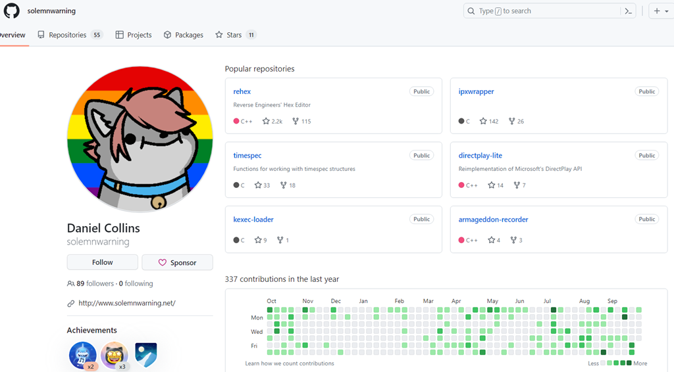Open the Stars tab
The height and width of the screenshot is (372, 674).
pyautogui.click(x=234, y=35)
